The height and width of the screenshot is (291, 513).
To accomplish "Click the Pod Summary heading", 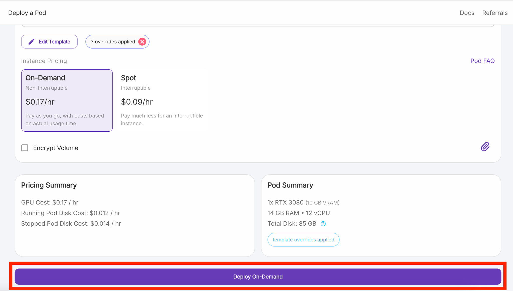I will (290, 185).
